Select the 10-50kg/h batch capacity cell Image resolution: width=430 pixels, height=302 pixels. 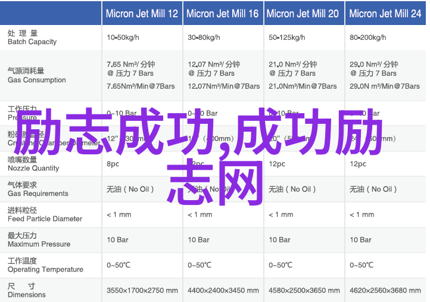tap(123, 38)
